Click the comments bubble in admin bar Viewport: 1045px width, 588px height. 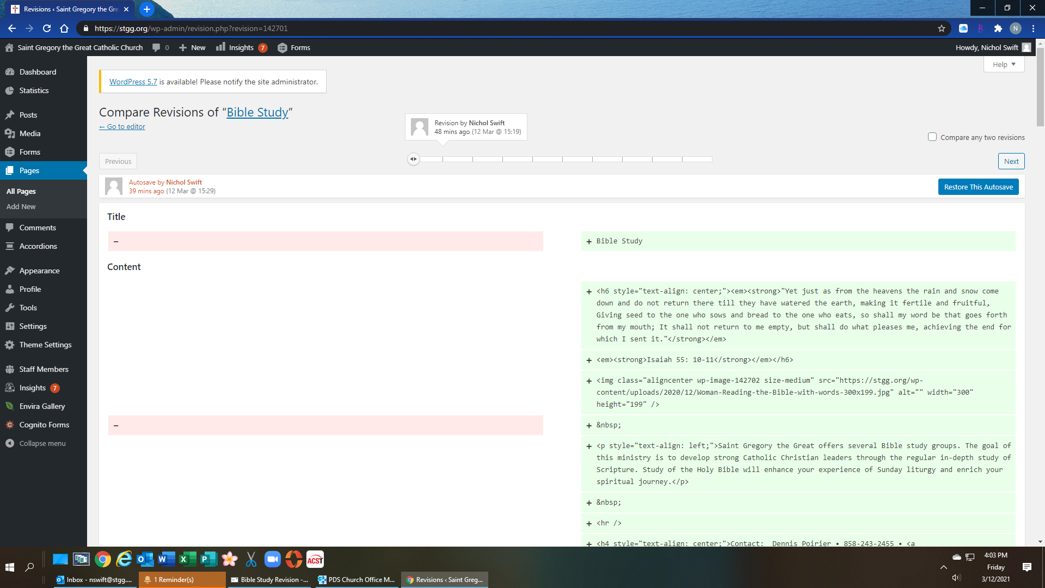157,47
